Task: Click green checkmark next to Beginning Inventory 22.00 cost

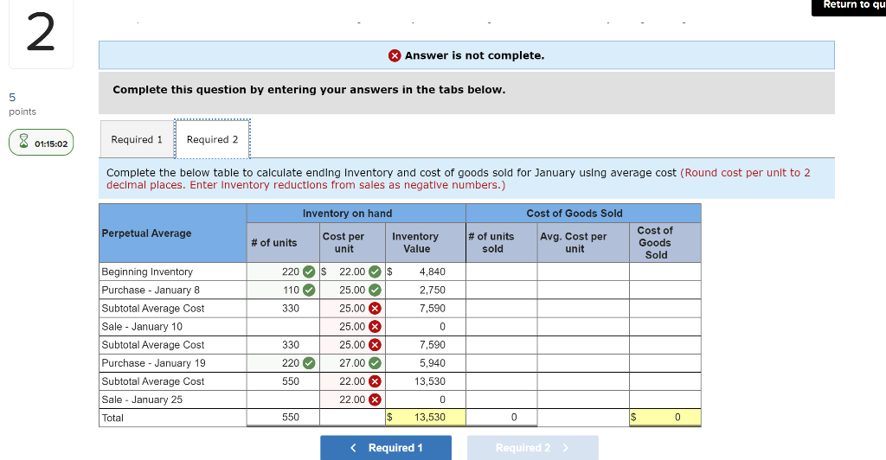Action: point(375,272)
